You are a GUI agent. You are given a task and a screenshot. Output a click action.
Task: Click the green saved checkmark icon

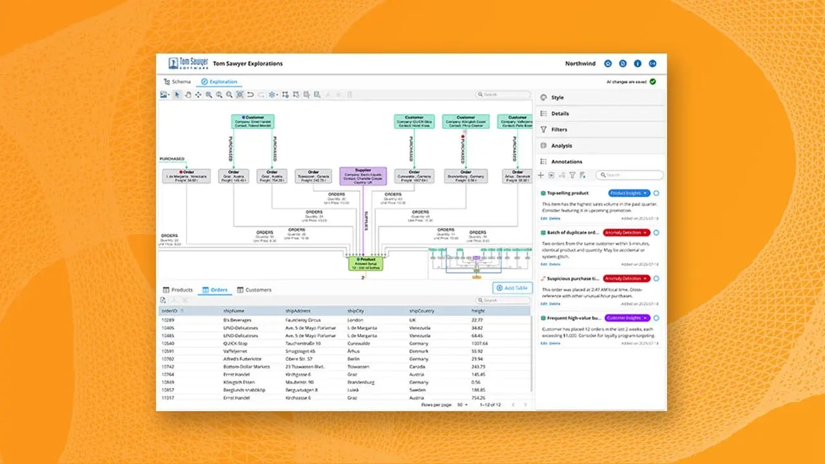[x=653, y=82]
